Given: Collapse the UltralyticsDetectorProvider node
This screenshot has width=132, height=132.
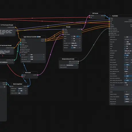Looking at the screenshot, I should (x=60, y=59).
